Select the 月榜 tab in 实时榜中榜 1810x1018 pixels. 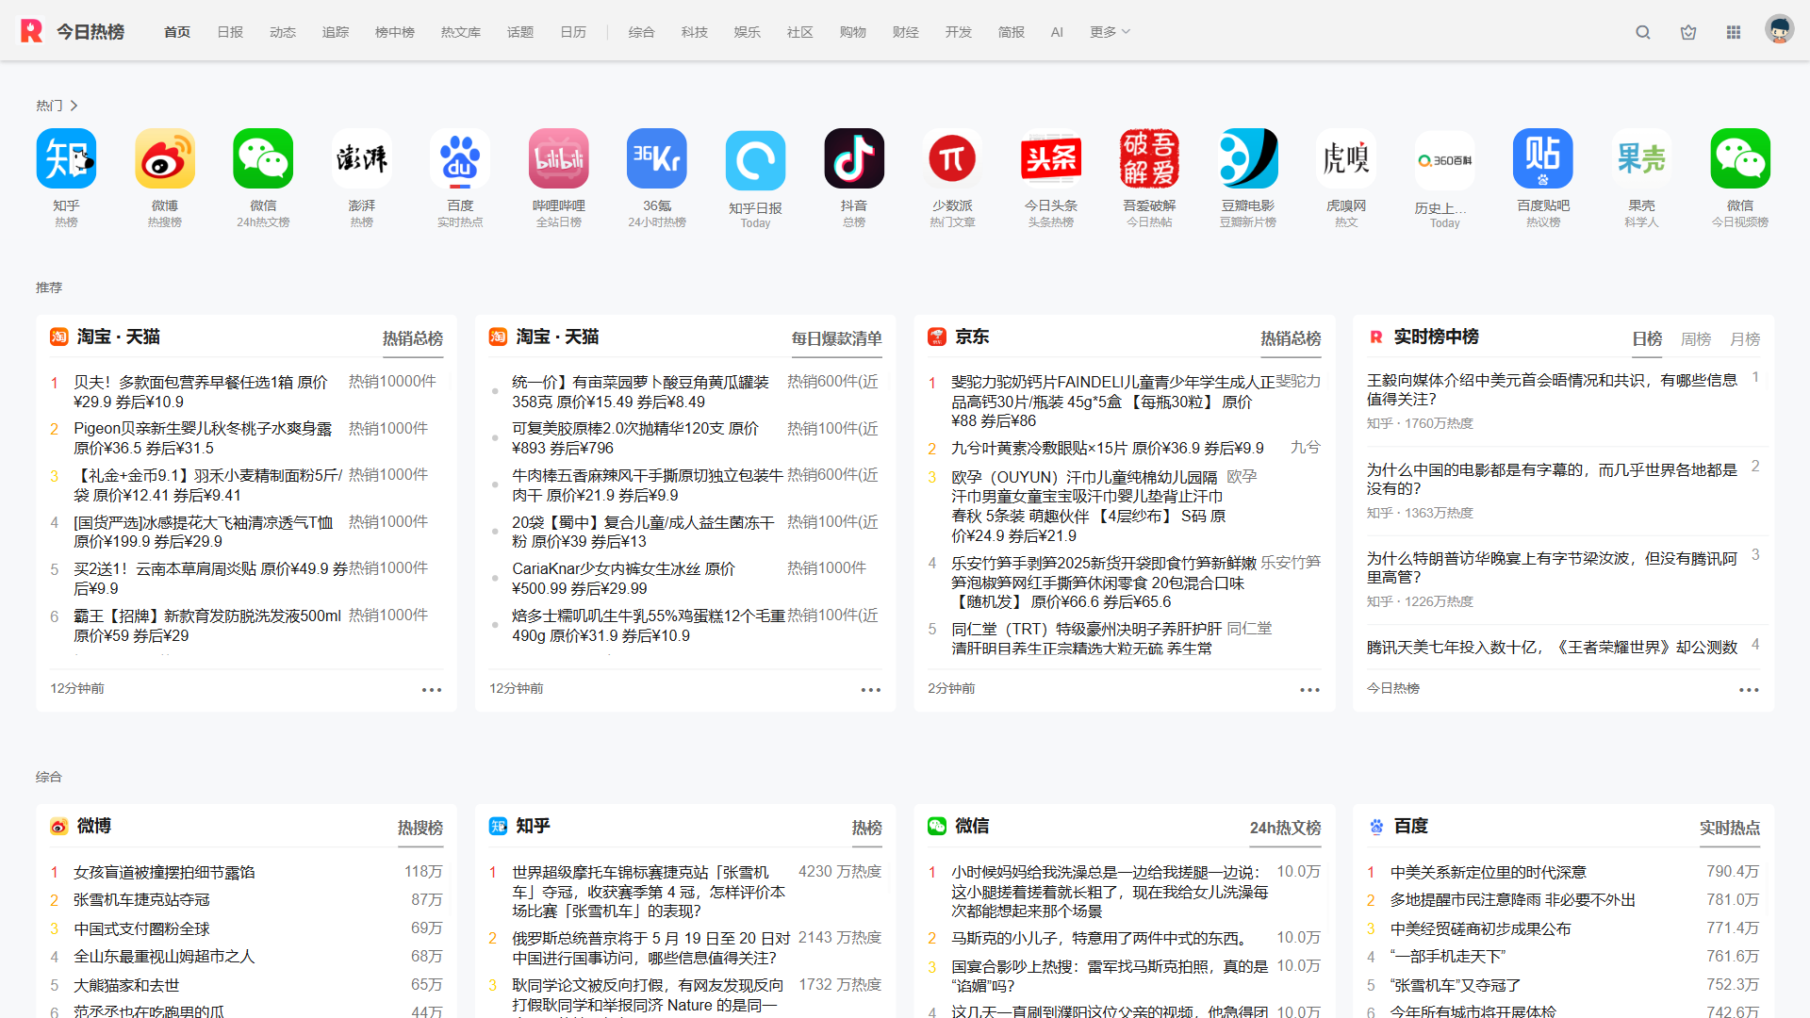(x=1745, y=338)
